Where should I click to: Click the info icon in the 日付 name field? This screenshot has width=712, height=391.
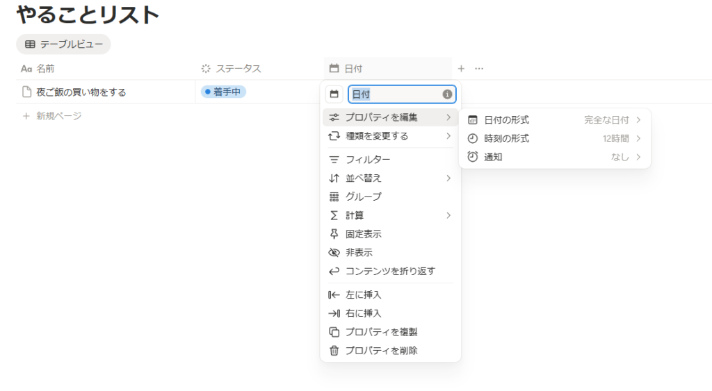[x=447, y=94]
